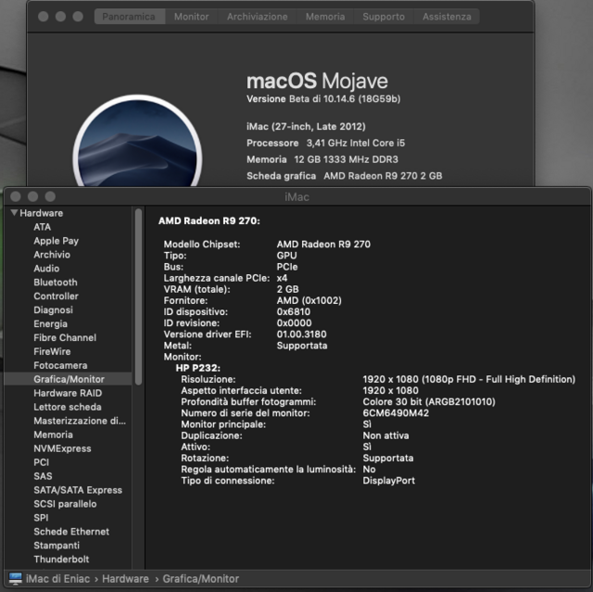
Task: Select Fibre Channel in the sidebar
Action: [65, 337]
